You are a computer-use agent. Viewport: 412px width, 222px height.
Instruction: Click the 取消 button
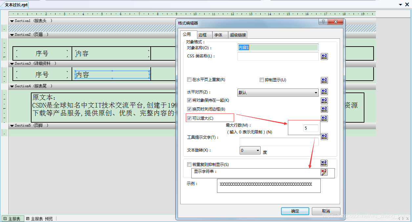coord(326,211)
